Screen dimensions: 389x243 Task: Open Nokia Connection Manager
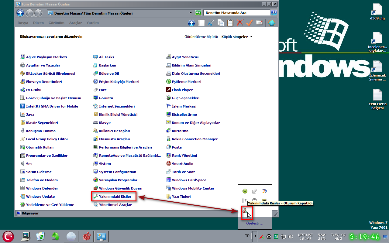click(x=192, y=139)
